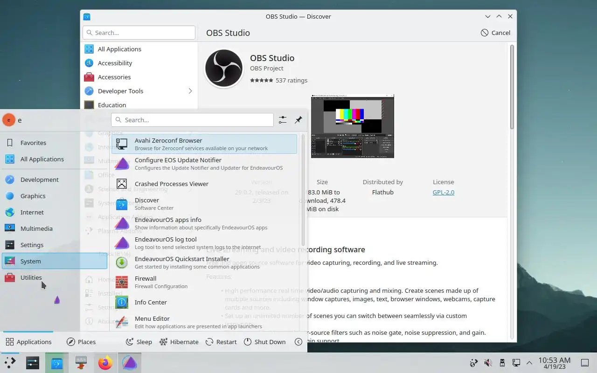Open Crashed Processes Viewer
597x373 pixels.
click(204, 184)
